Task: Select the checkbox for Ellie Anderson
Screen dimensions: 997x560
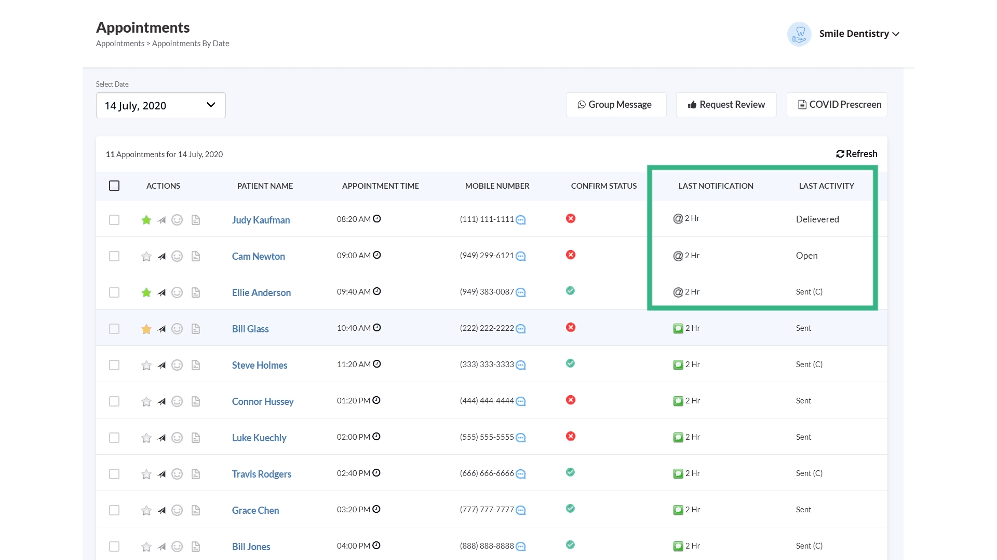Action: tap(114, 292)
